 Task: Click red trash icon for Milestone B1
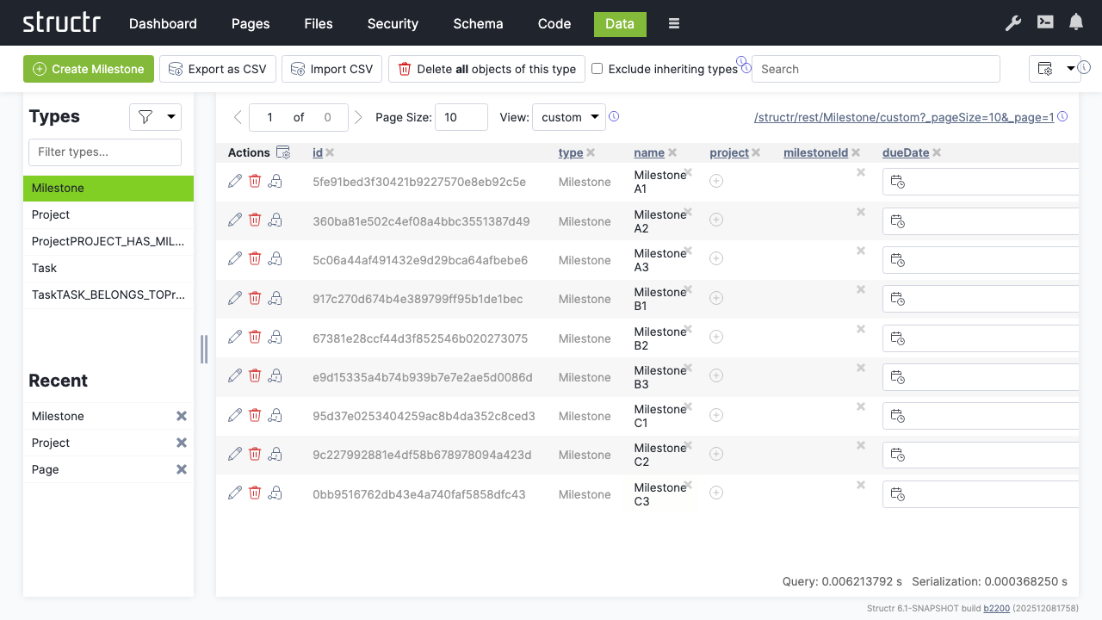click(x=255, y=298)
